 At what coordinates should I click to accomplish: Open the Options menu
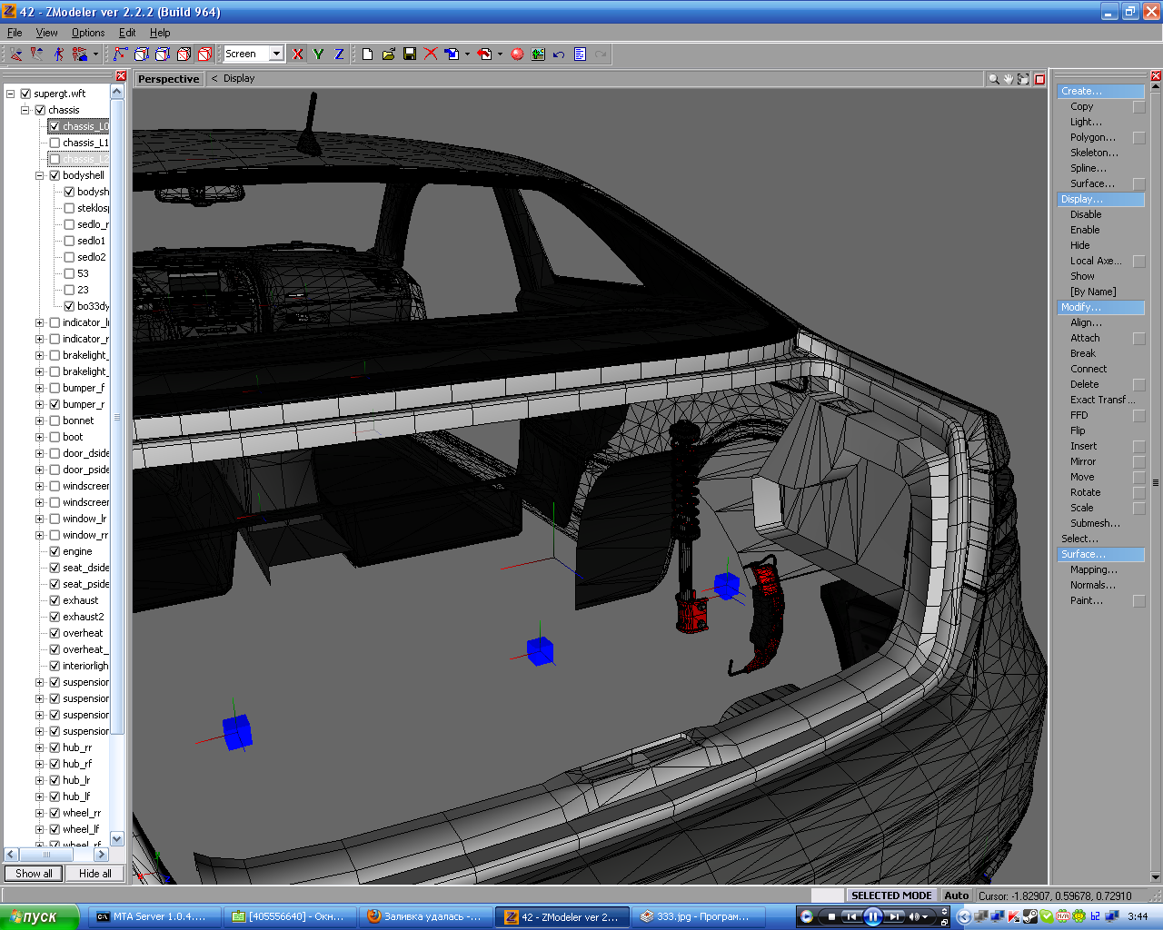[88, 33]
